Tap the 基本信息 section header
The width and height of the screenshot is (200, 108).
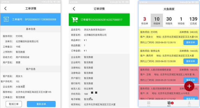[x=31, y=29]
